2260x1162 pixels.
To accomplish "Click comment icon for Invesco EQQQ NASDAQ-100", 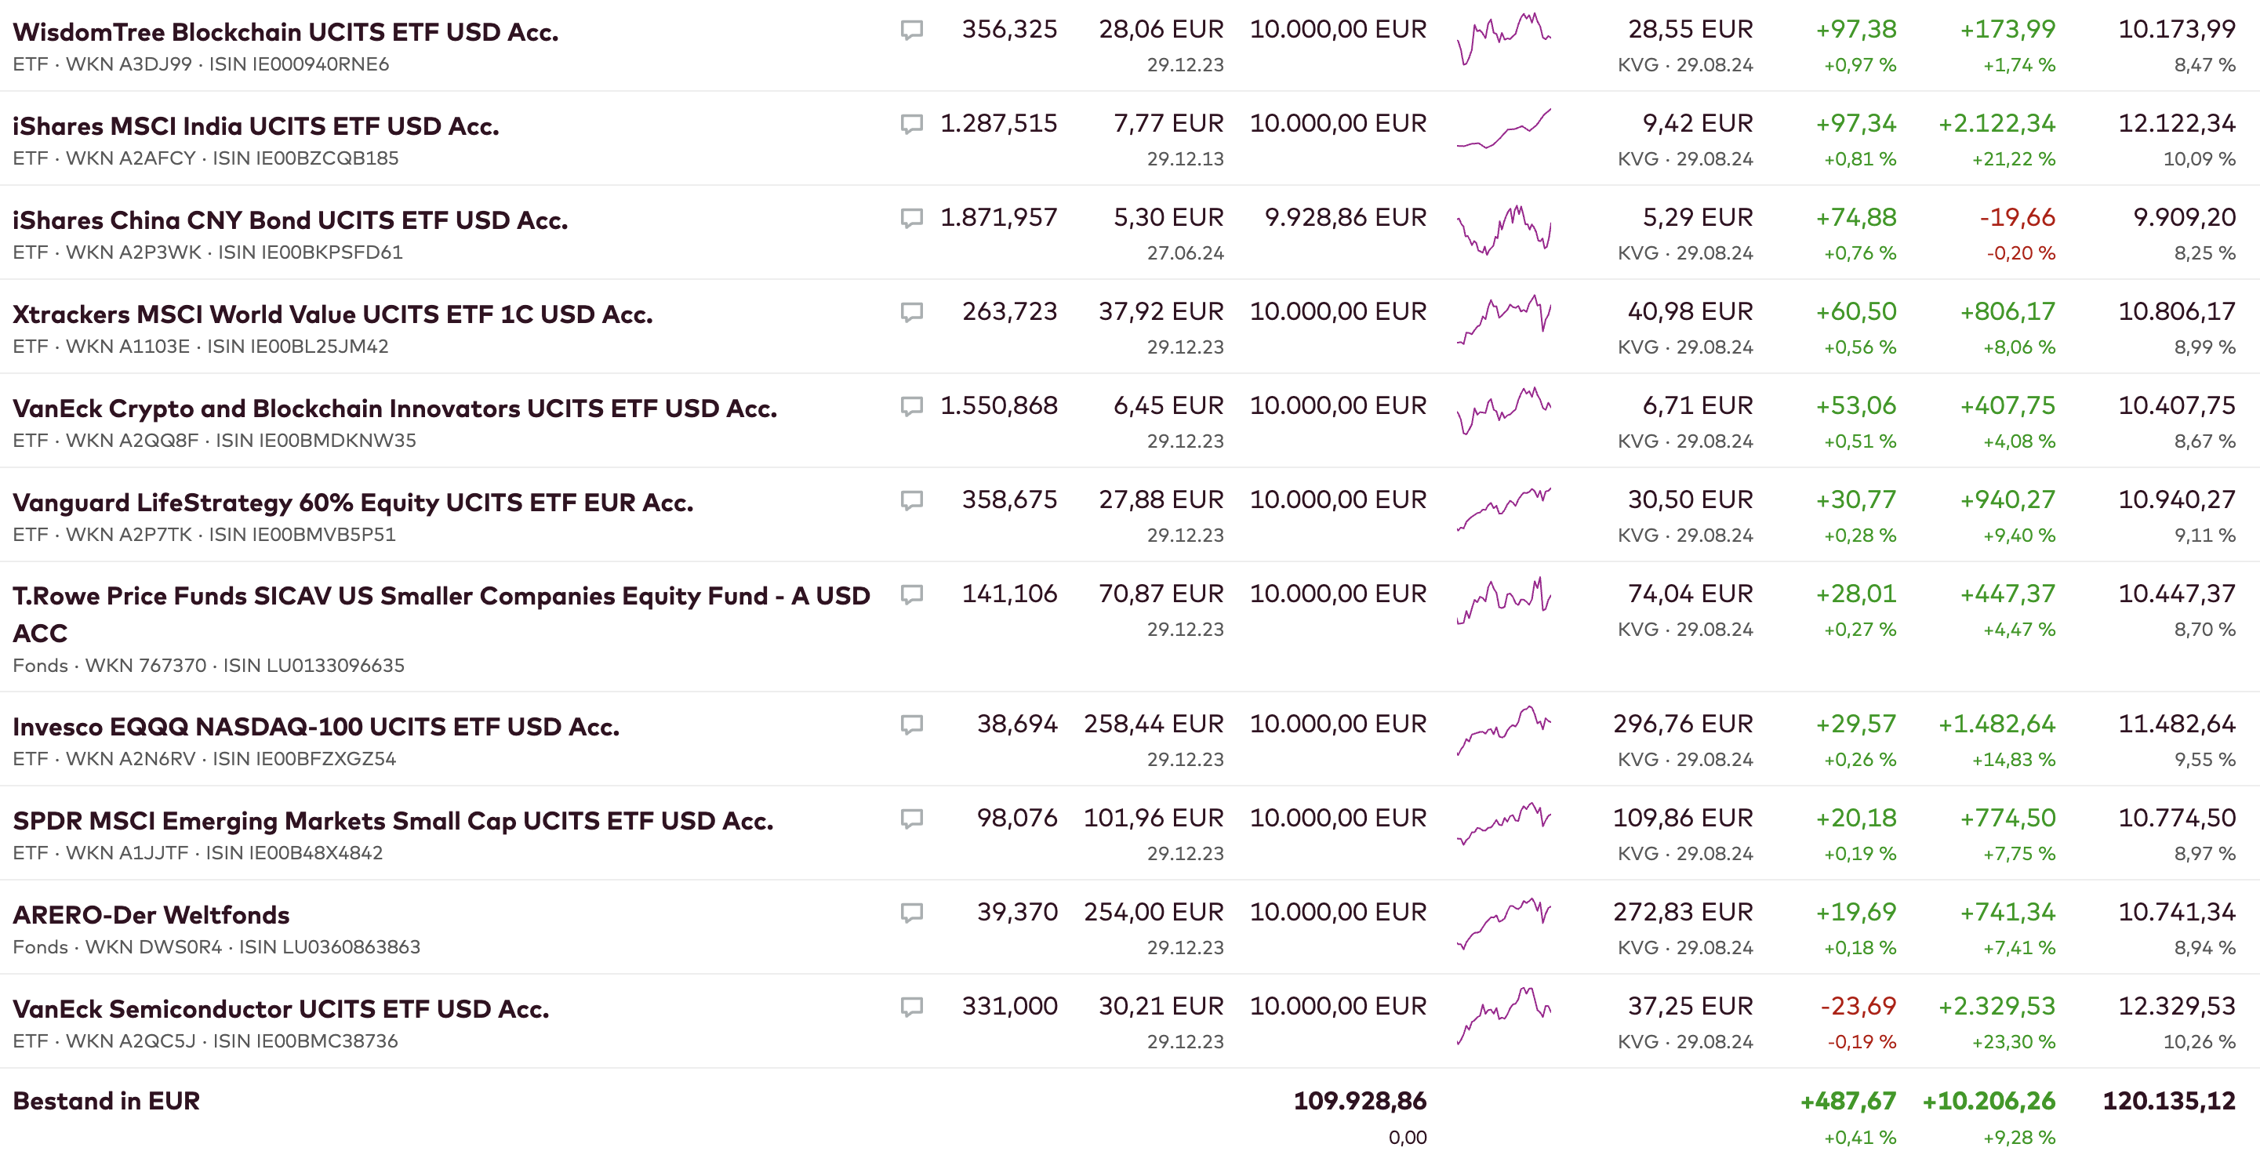I will 911,724.
